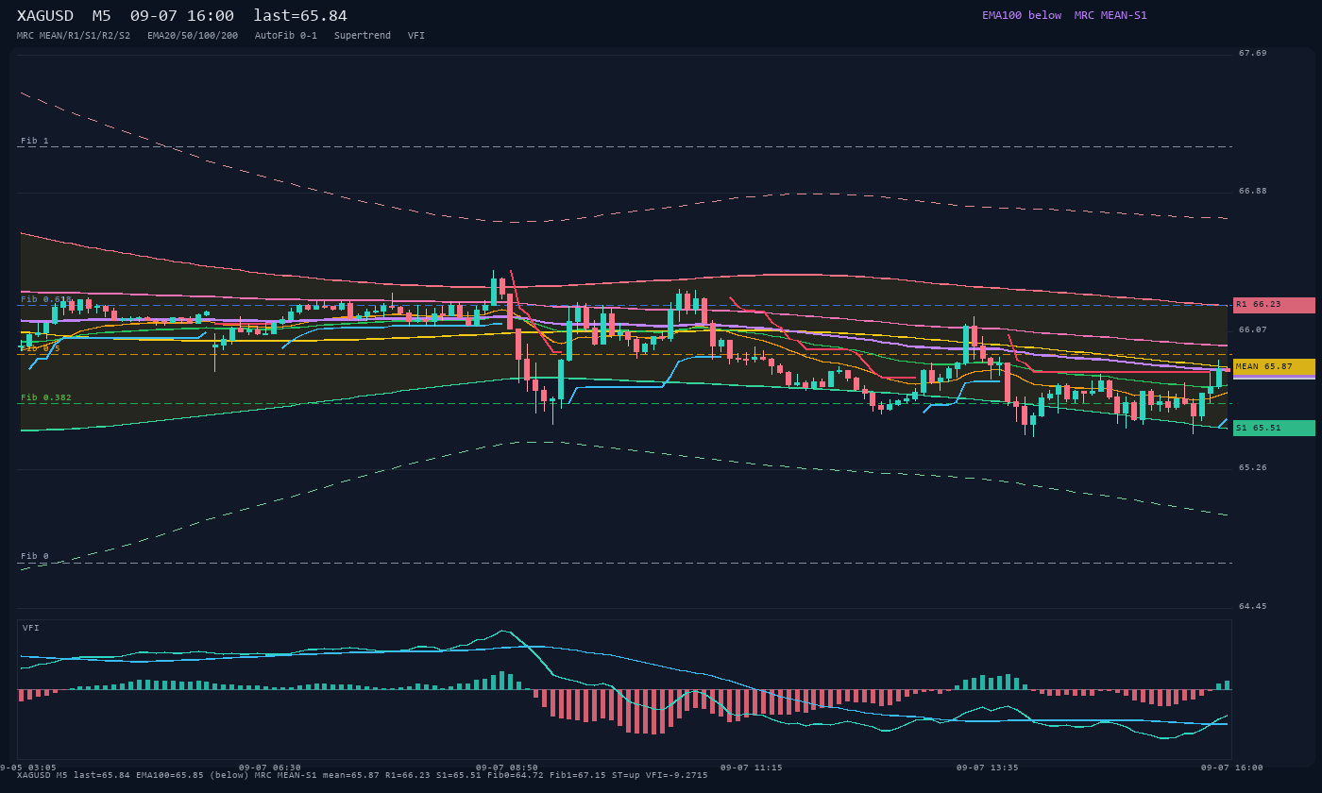
Task: Select the Supertrend legend entry
Action: click(363, 36)
